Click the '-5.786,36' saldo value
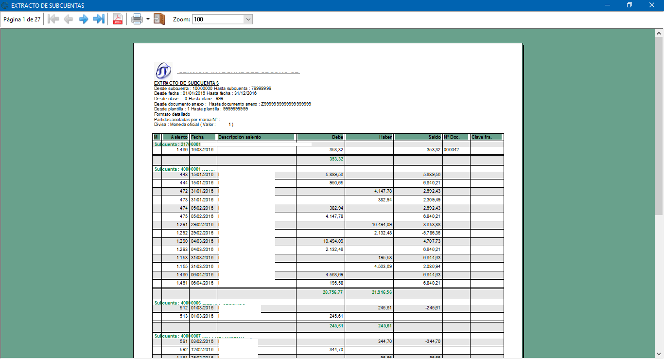Viewport: 664px width, 359px height. (431, 233)
